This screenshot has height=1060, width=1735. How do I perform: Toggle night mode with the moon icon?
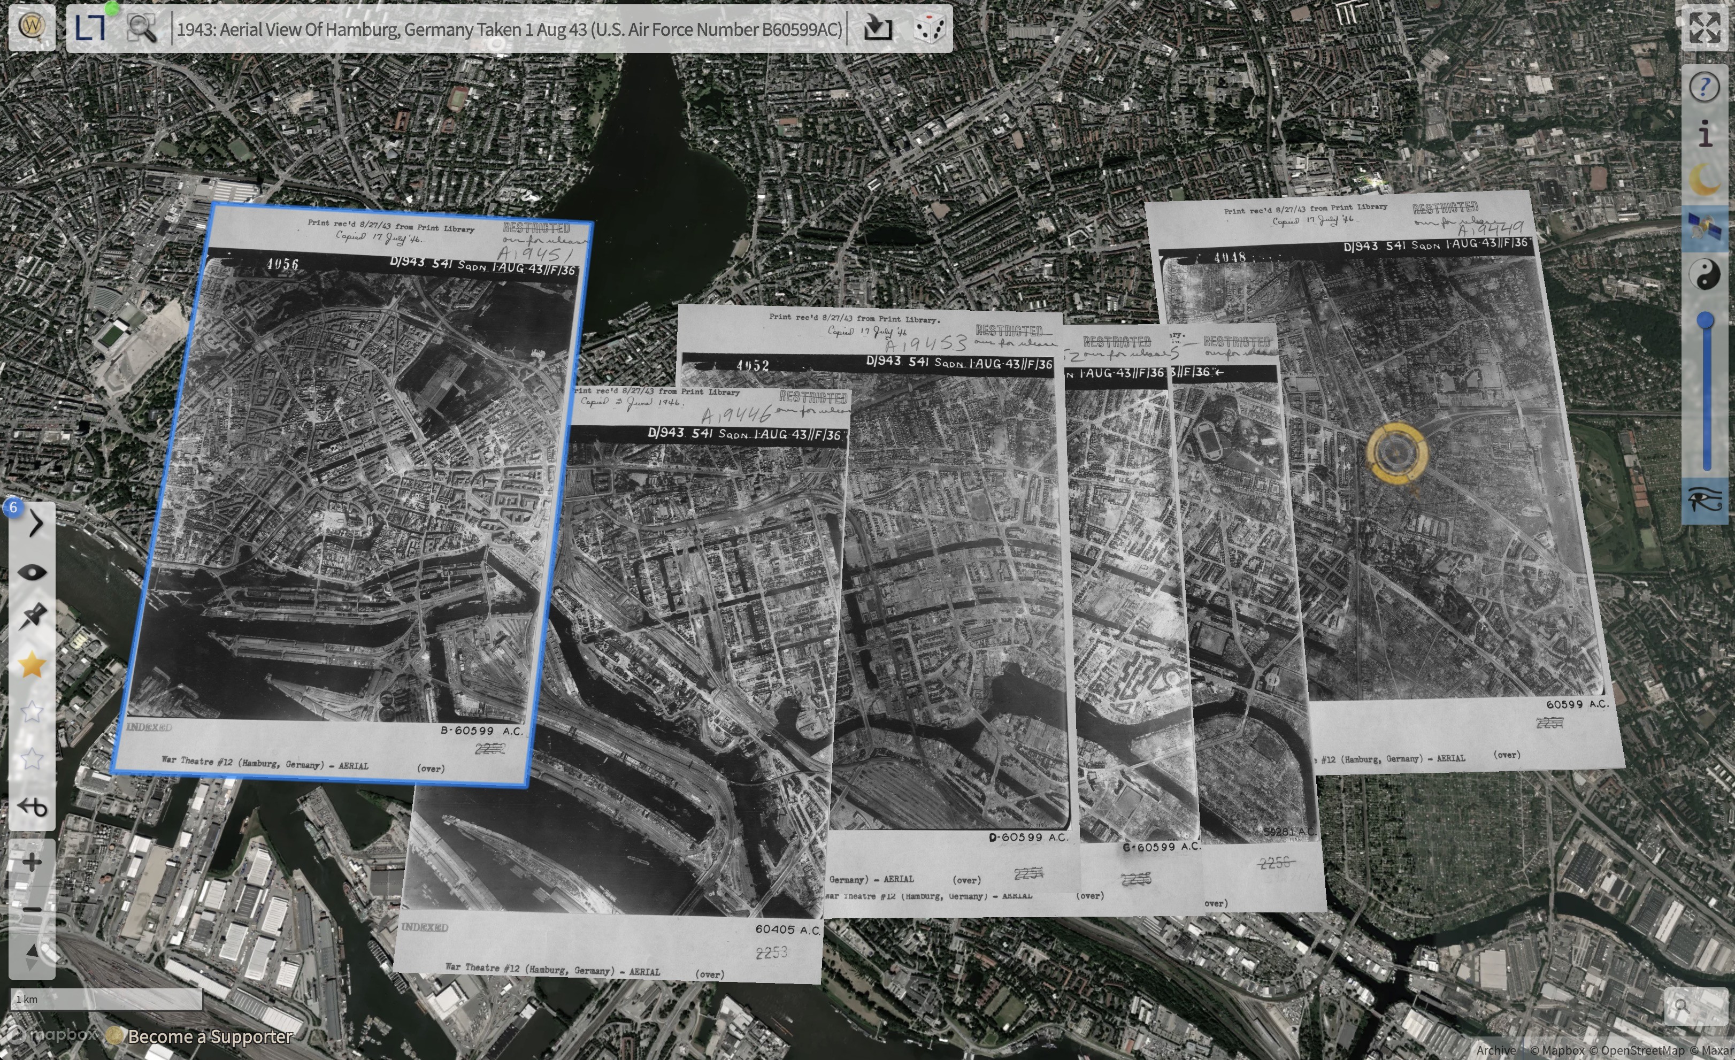(x=1705, y=180)
